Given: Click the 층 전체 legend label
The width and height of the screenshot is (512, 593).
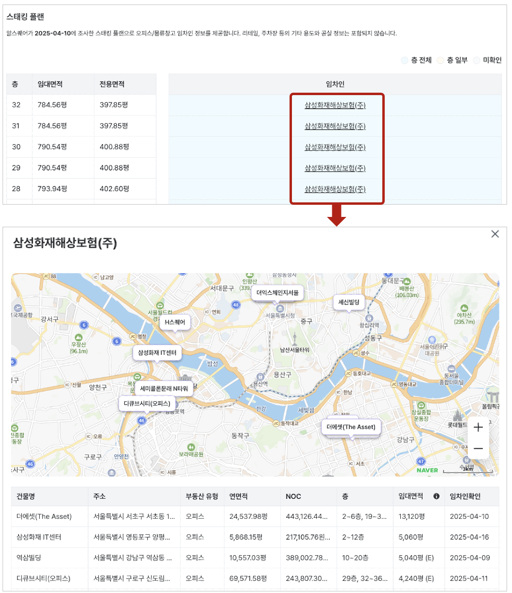Looking at the screenshot, I should (x=421, y=60).
